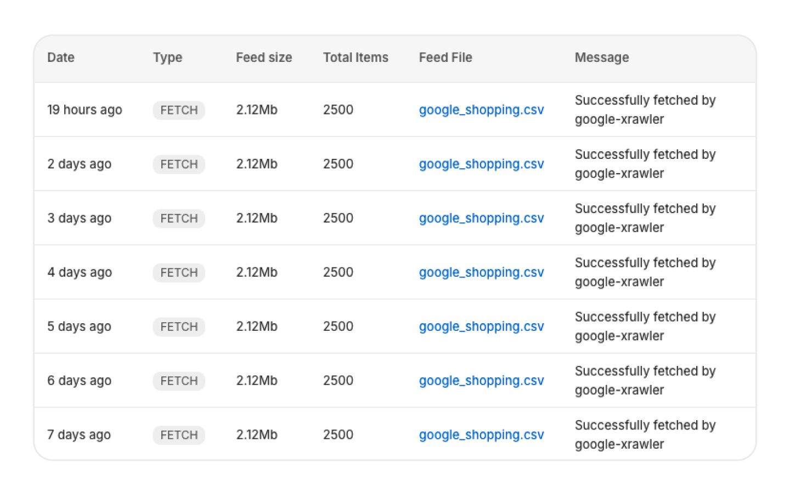The width and height of the screenshot is (790, 493).
Task: Click 2.12Mb feed size in 5 days ago row
Action: click(x=257, y=326)
